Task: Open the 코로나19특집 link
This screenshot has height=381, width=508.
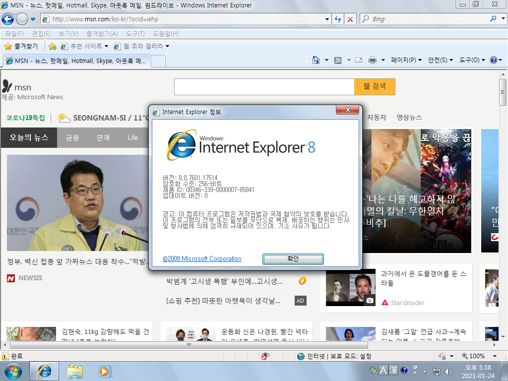Action: (26, 118)
